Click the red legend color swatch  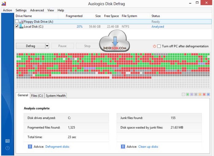pyautogui.click(x=204, y=94)
